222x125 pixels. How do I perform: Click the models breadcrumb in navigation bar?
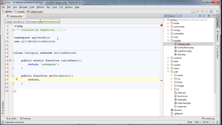pos(20,11)
